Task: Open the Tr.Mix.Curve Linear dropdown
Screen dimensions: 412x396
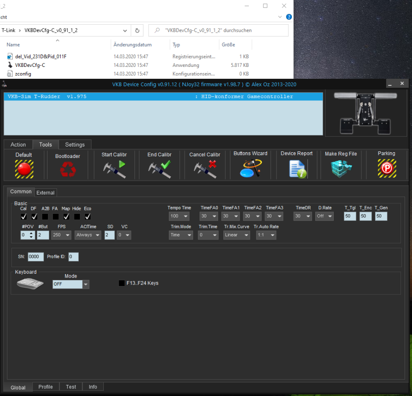Action: pyautogui.click(x=237, y=235)
